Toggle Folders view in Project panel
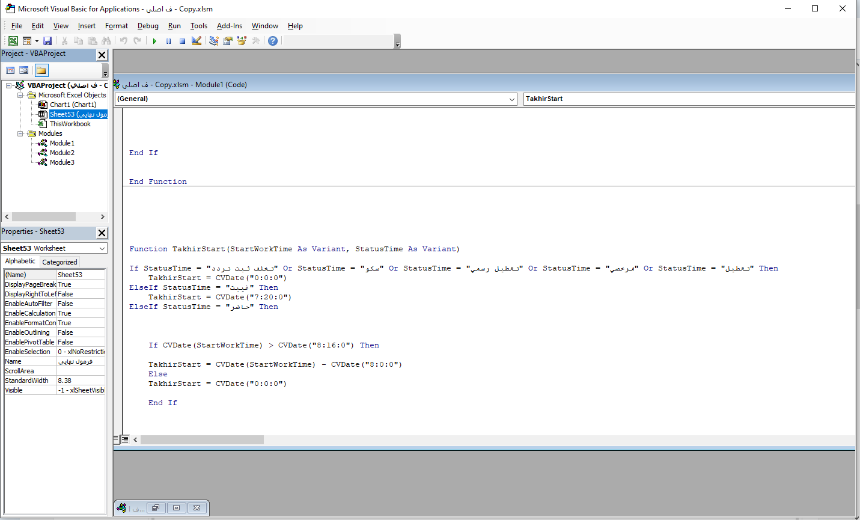860x520 pixels. [x=41, y=70]
